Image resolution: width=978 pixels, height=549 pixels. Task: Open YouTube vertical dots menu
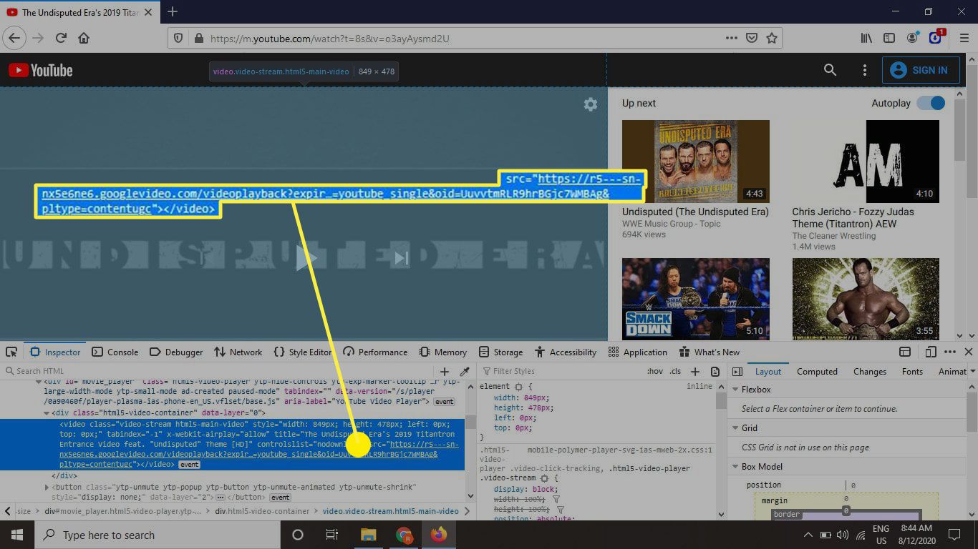click(865, 70)
